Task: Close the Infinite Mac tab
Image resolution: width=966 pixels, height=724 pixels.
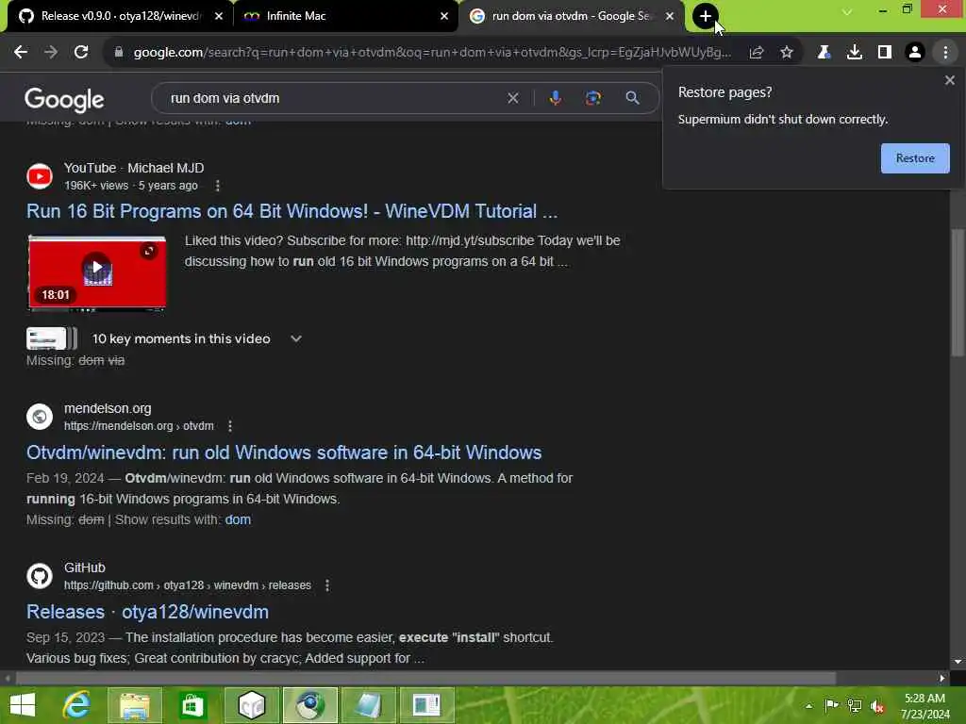Action: point(444,16)
